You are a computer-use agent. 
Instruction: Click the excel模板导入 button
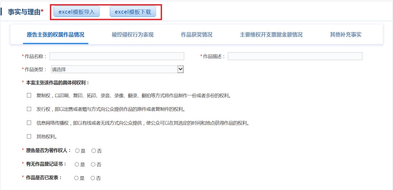tap(77, 12)
